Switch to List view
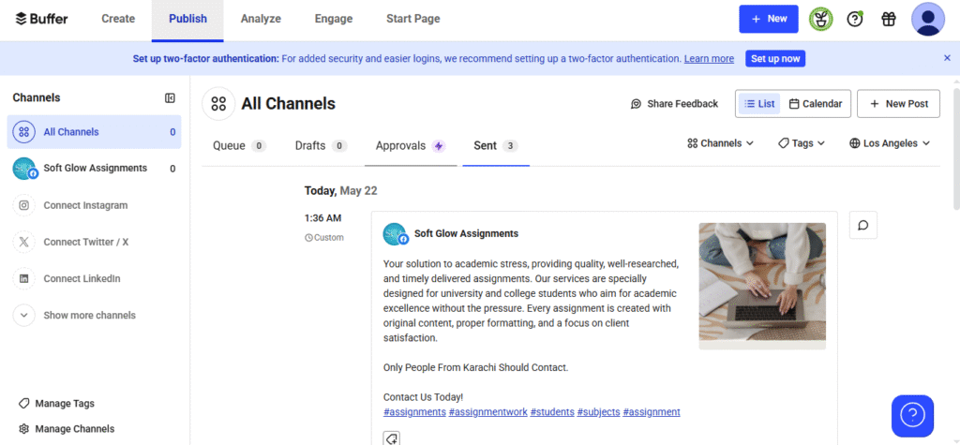The height and width of the screenshot is (445, 960). click(x=759, y=103)
